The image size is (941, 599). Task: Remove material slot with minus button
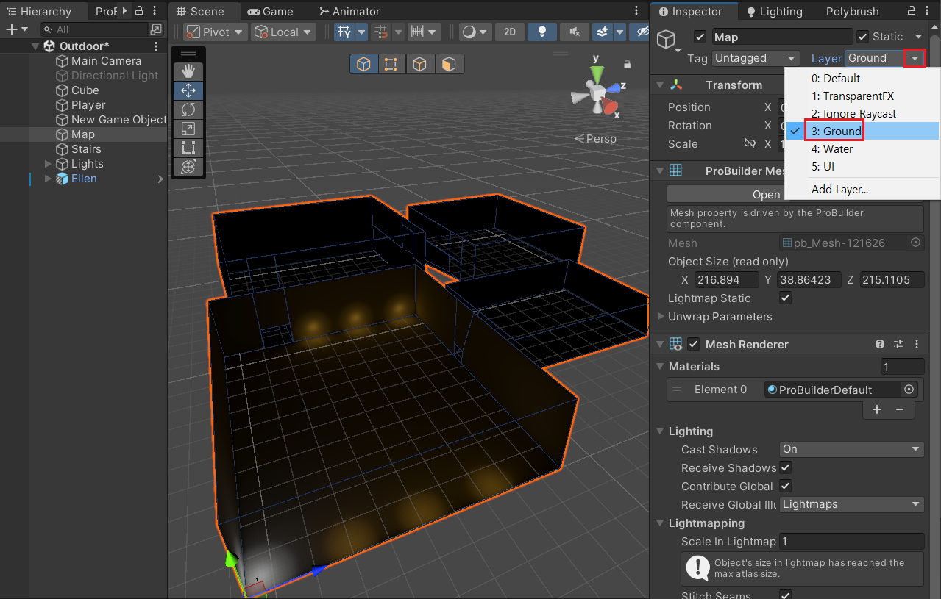(x=899, y=409)
